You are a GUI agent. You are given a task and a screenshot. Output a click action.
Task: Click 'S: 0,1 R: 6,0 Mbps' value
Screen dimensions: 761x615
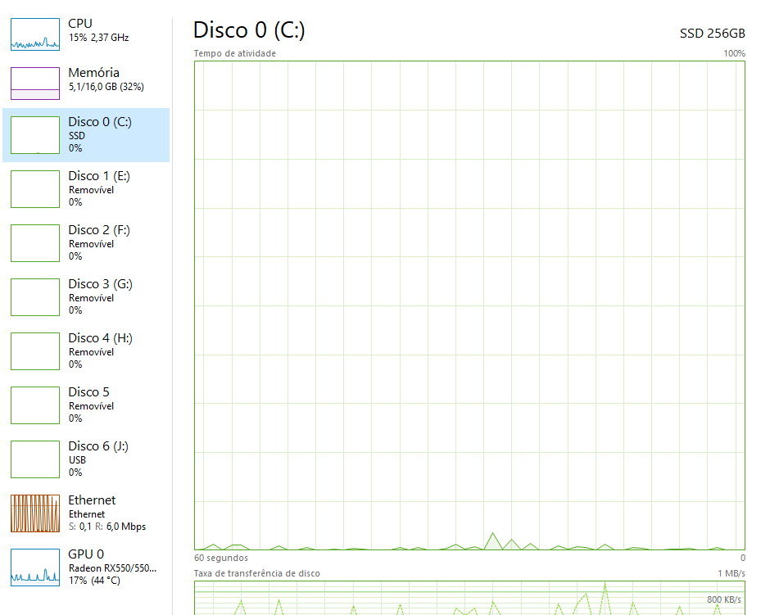click(x=107, y=527)
